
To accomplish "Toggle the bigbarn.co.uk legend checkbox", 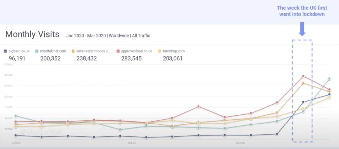I will click(5, 51).
